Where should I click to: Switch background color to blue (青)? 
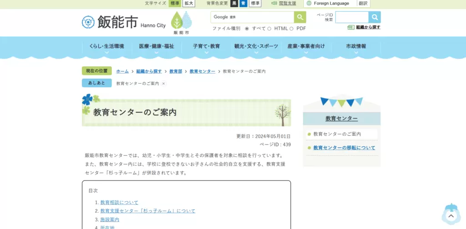pos(243,3)
